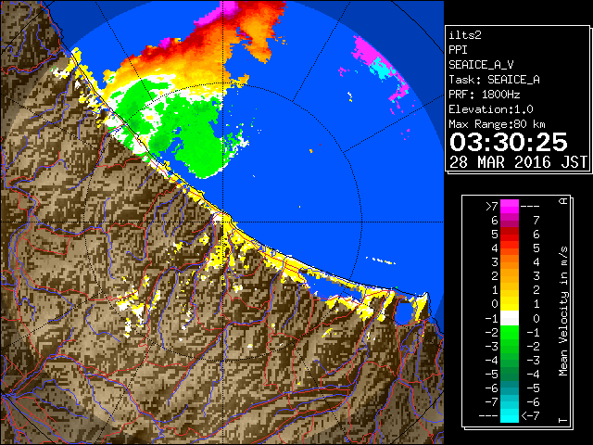
Task: Click the 03:30:25 timestamp
Action: pyautogui.click(x=509, y=142)
